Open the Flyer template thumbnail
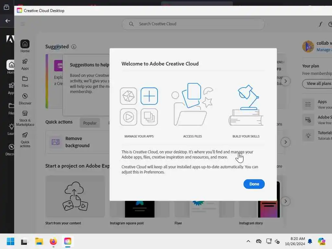This screenshot has width=332, height=249. pyautogui.click(x=204, y=209)
